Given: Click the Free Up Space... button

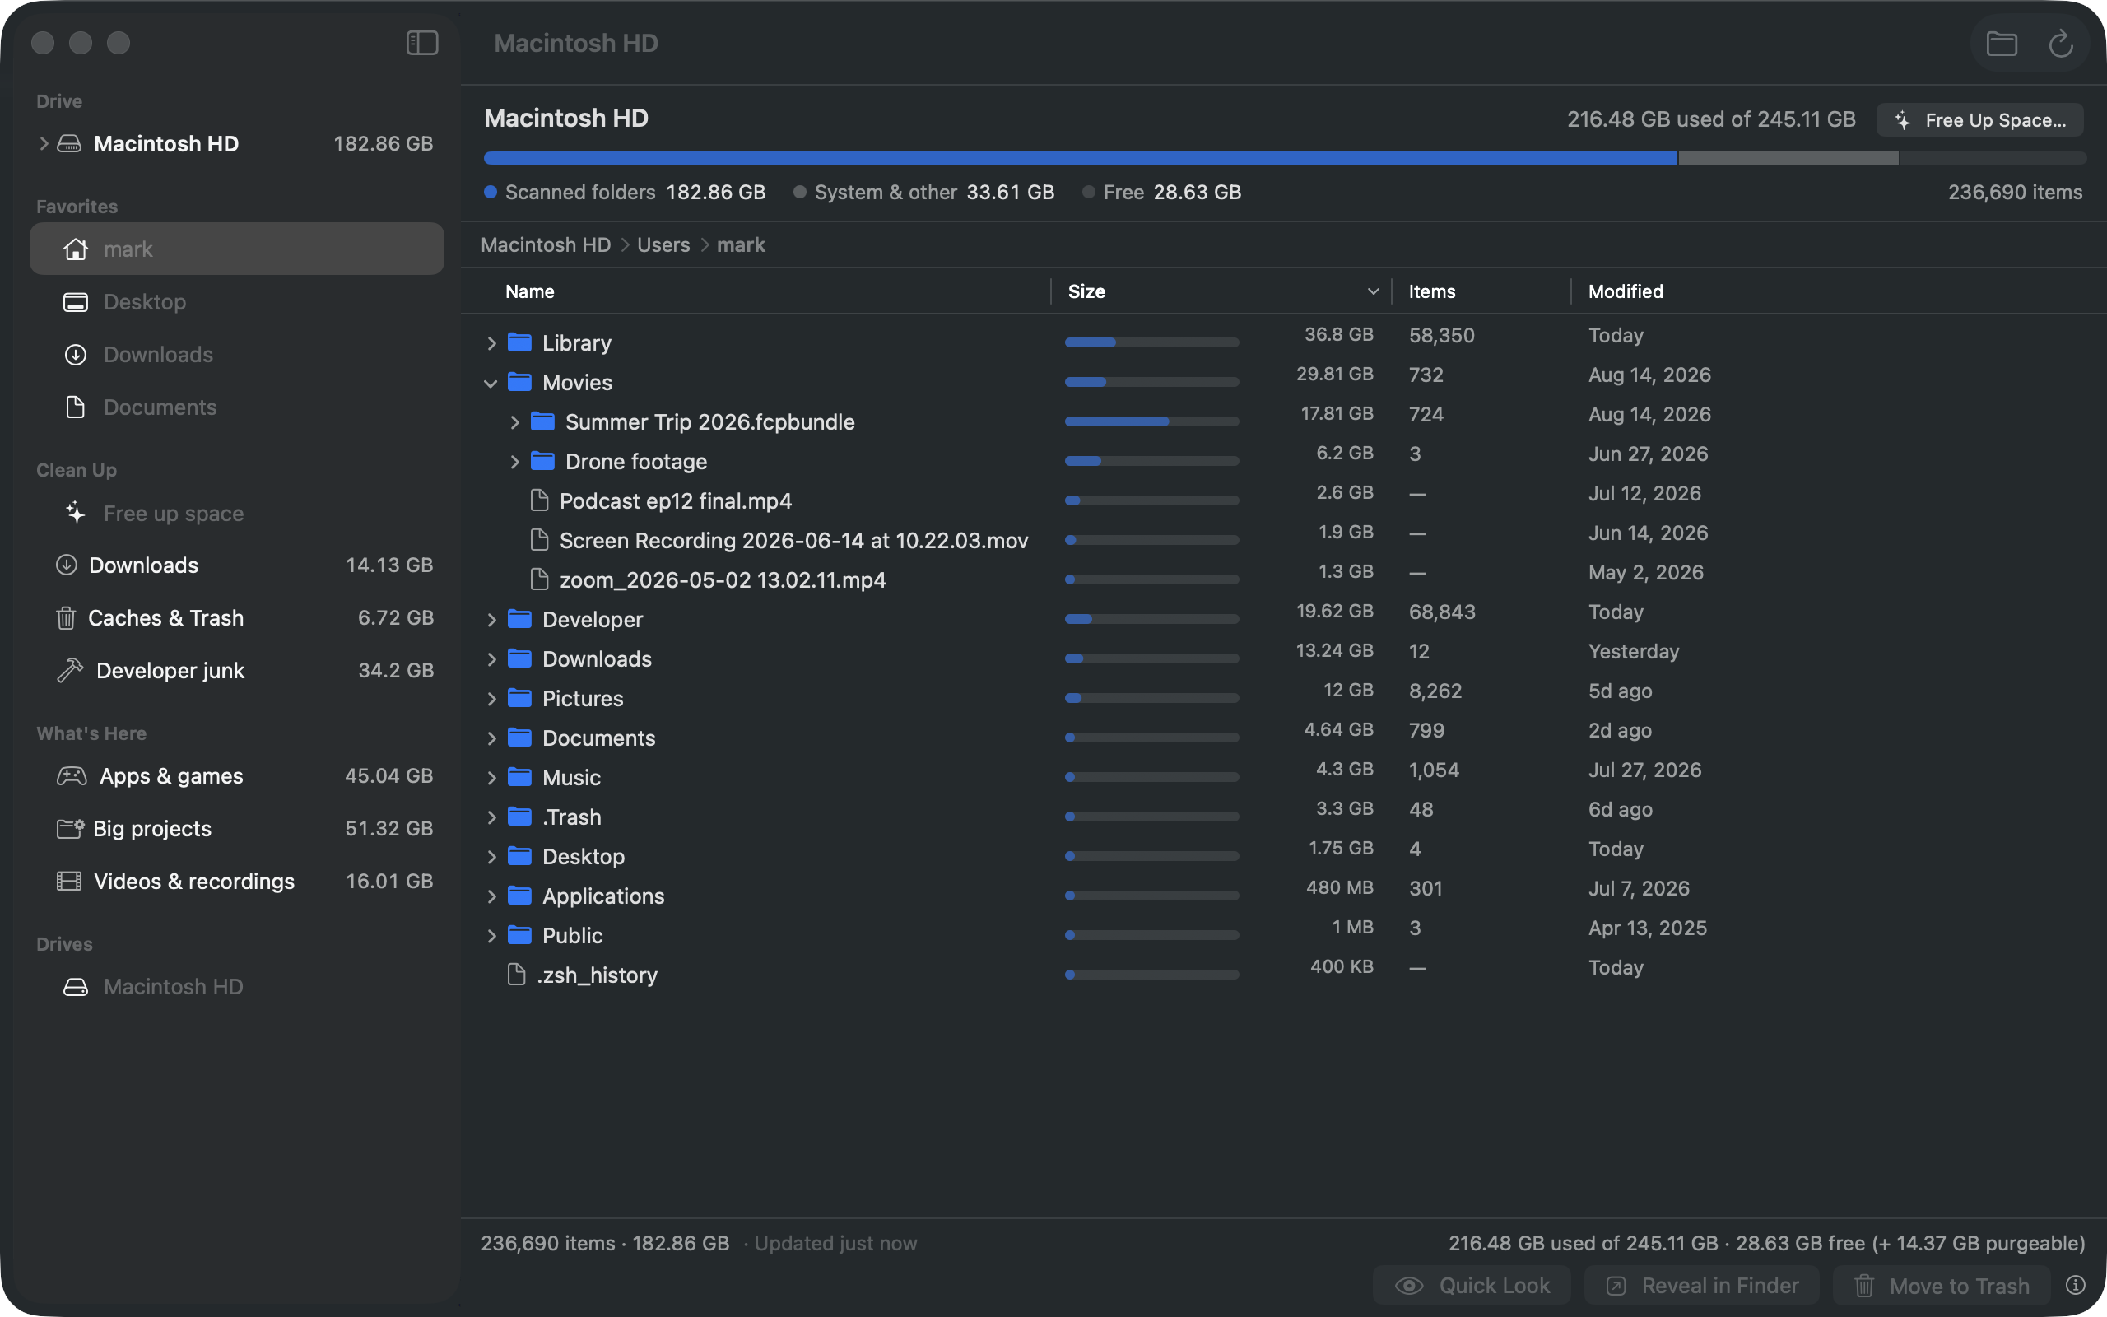Looking at the screenshot, I should click(1980, 119).
